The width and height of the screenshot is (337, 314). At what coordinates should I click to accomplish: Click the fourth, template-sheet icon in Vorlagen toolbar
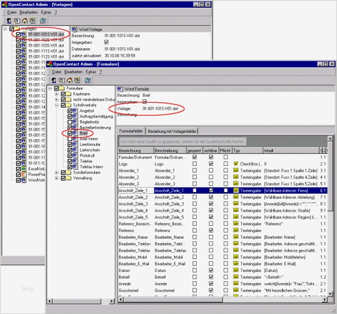[x=33, y=21]
